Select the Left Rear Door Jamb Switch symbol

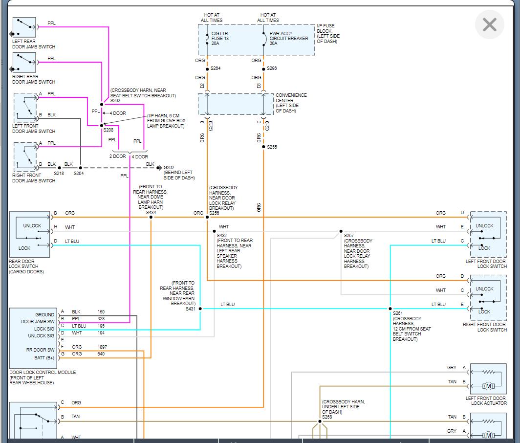click(x=23, y=27)
